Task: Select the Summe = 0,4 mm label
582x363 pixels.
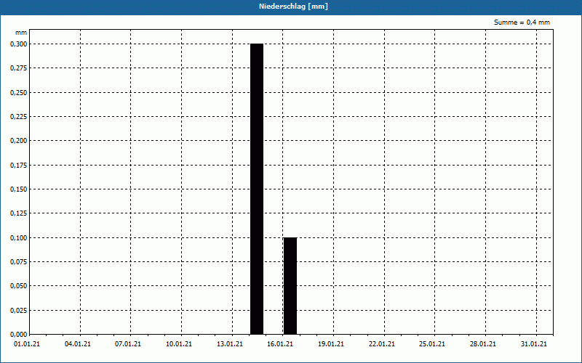Action: 522,23
